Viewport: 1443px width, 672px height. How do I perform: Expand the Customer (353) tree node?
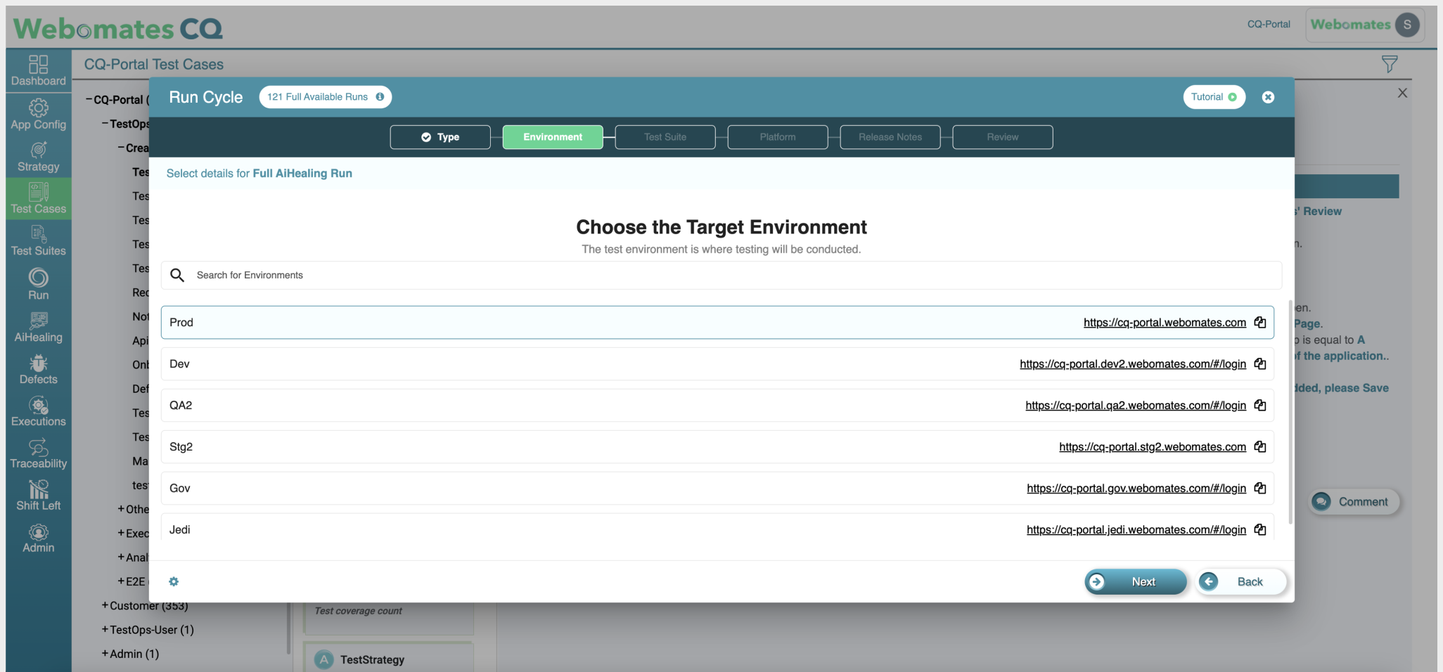pyautogui.click(x=105, y=605)
